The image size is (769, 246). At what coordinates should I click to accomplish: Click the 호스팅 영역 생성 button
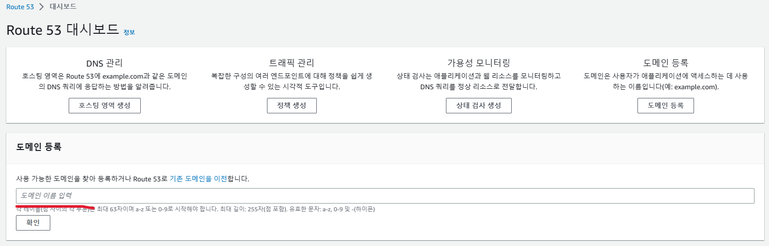tap(104, 106)
